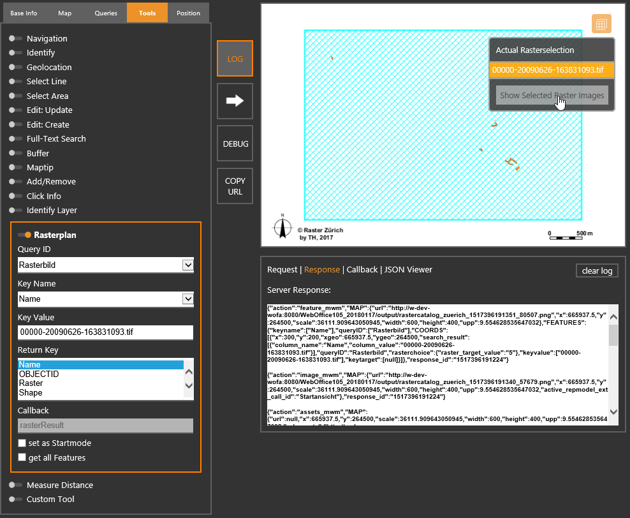Screen dimensions: 630x518
Task: Enable the set as Startmode checkbox
Action: coord(22,443)
